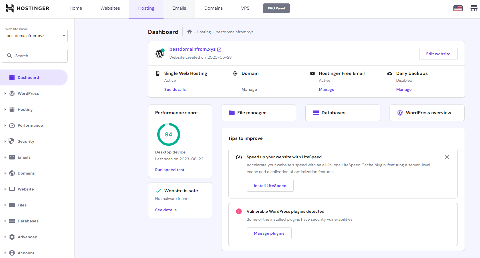480x258 pixels.
Task: Click the Hostinger logo
Action: (x=27, y=8)
